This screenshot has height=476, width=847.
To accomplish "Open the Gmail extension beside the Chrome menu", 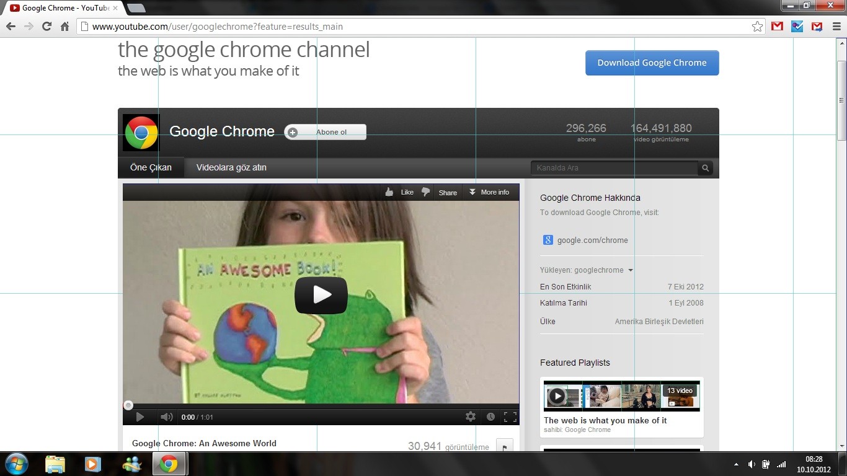I will click(817, 27).
